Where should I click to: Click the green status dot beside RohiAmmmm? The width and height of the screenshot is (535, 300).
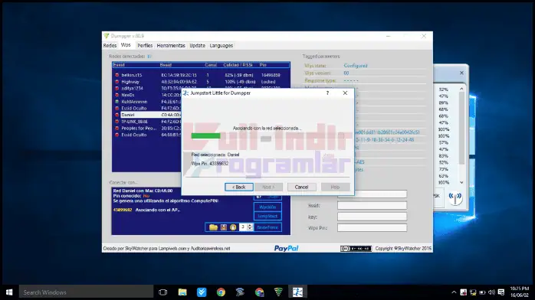click(x=117, y=102)
